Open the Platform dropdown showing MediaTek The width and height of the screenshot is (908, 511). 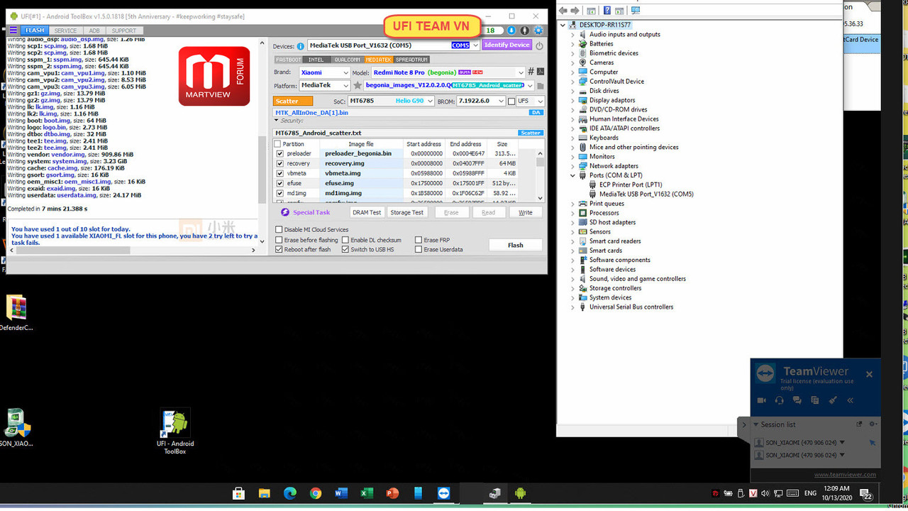pyautogui.click(x=325, y=85)
